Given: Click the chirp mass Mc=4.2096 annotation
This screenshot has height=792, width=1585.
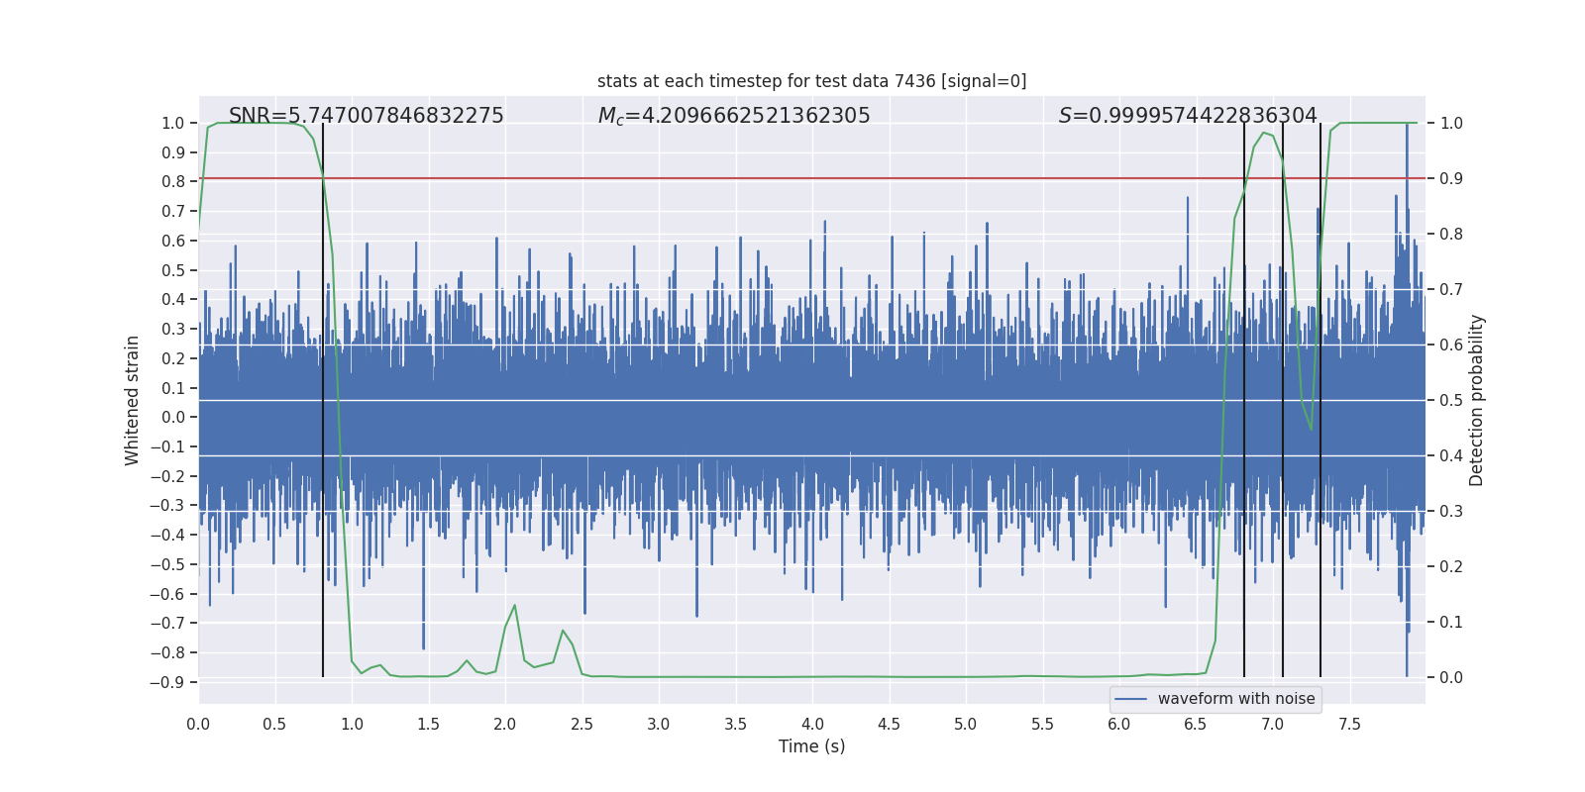Looking at the screenshot, I should coord(733,116).
